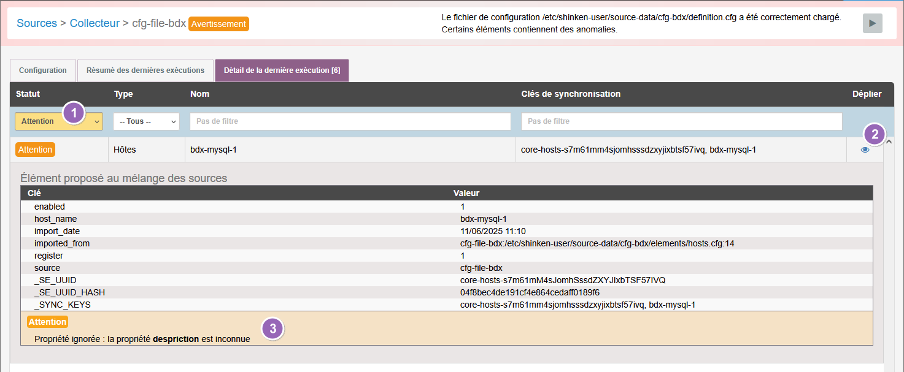904x372 pixels.
Task: Click the purple annotation marker number 1
Action: pyautogui.click(x=74, y=113)
